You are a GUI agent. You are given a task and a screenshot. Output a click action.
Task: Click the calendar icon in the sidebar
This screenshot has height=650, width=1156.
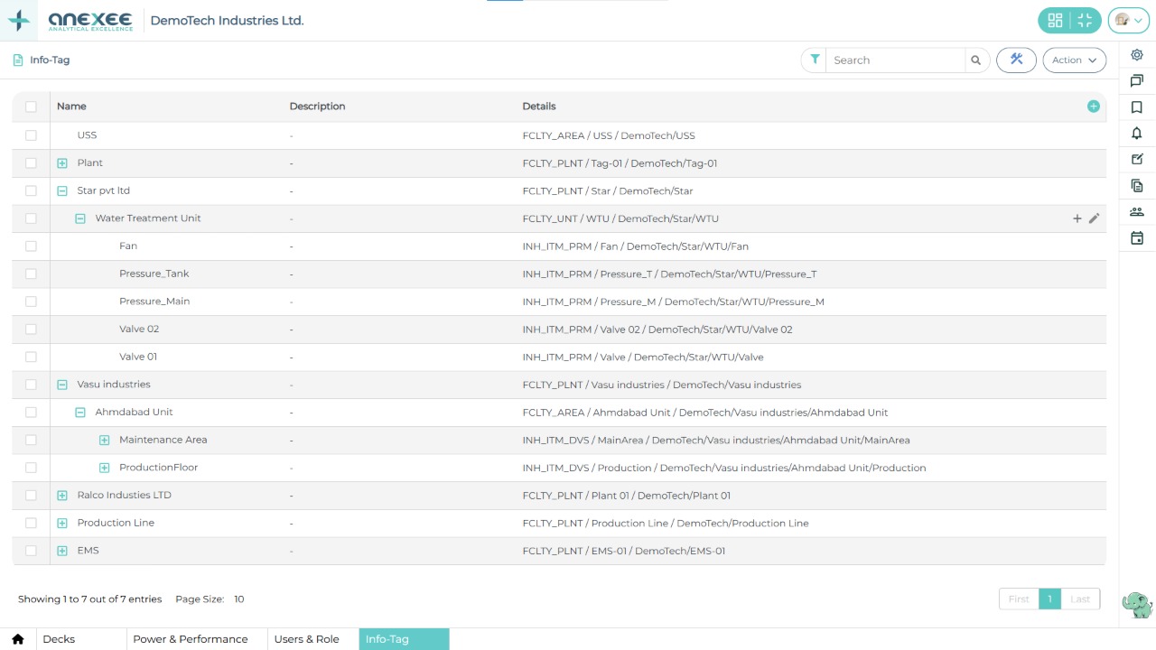pyautogui.click(x=1137, y=237)
